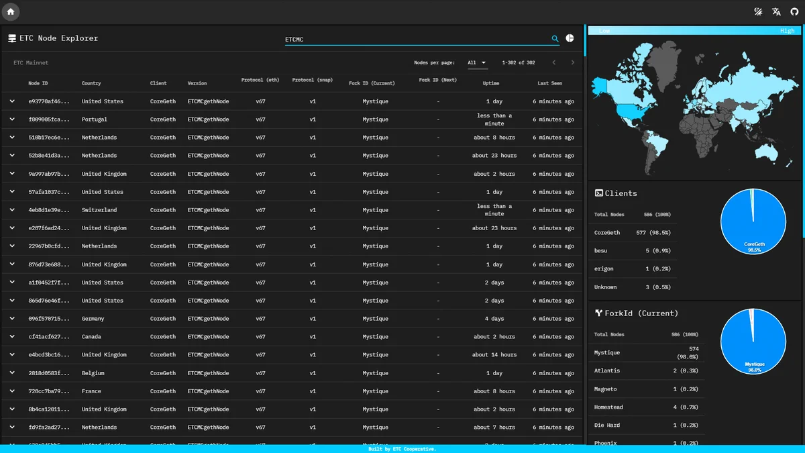Select the Homestead 4 (0.7%) row

click(x=648, y=407)
